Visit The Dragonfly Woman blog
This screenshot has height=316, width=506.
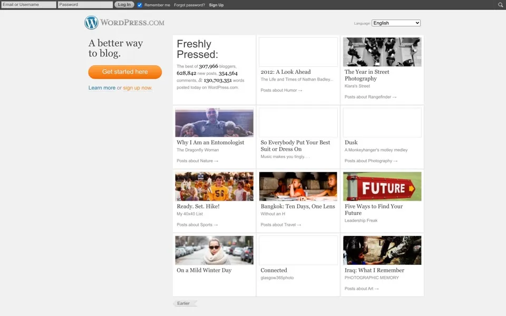click(x=198, y=150)
